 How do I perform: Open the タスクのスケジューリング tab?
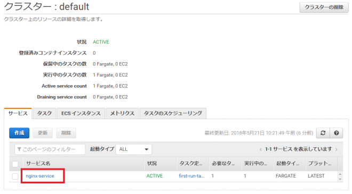[173, 113]
